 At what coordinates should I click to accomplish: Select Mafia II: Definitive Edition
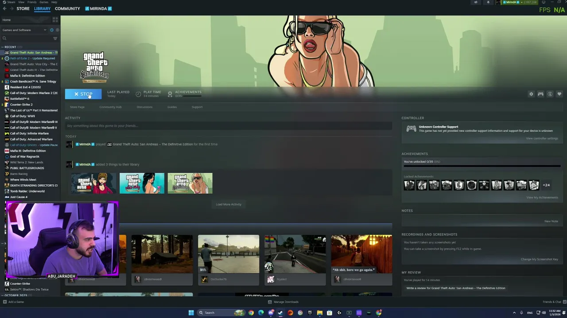(x=27, y=76)
